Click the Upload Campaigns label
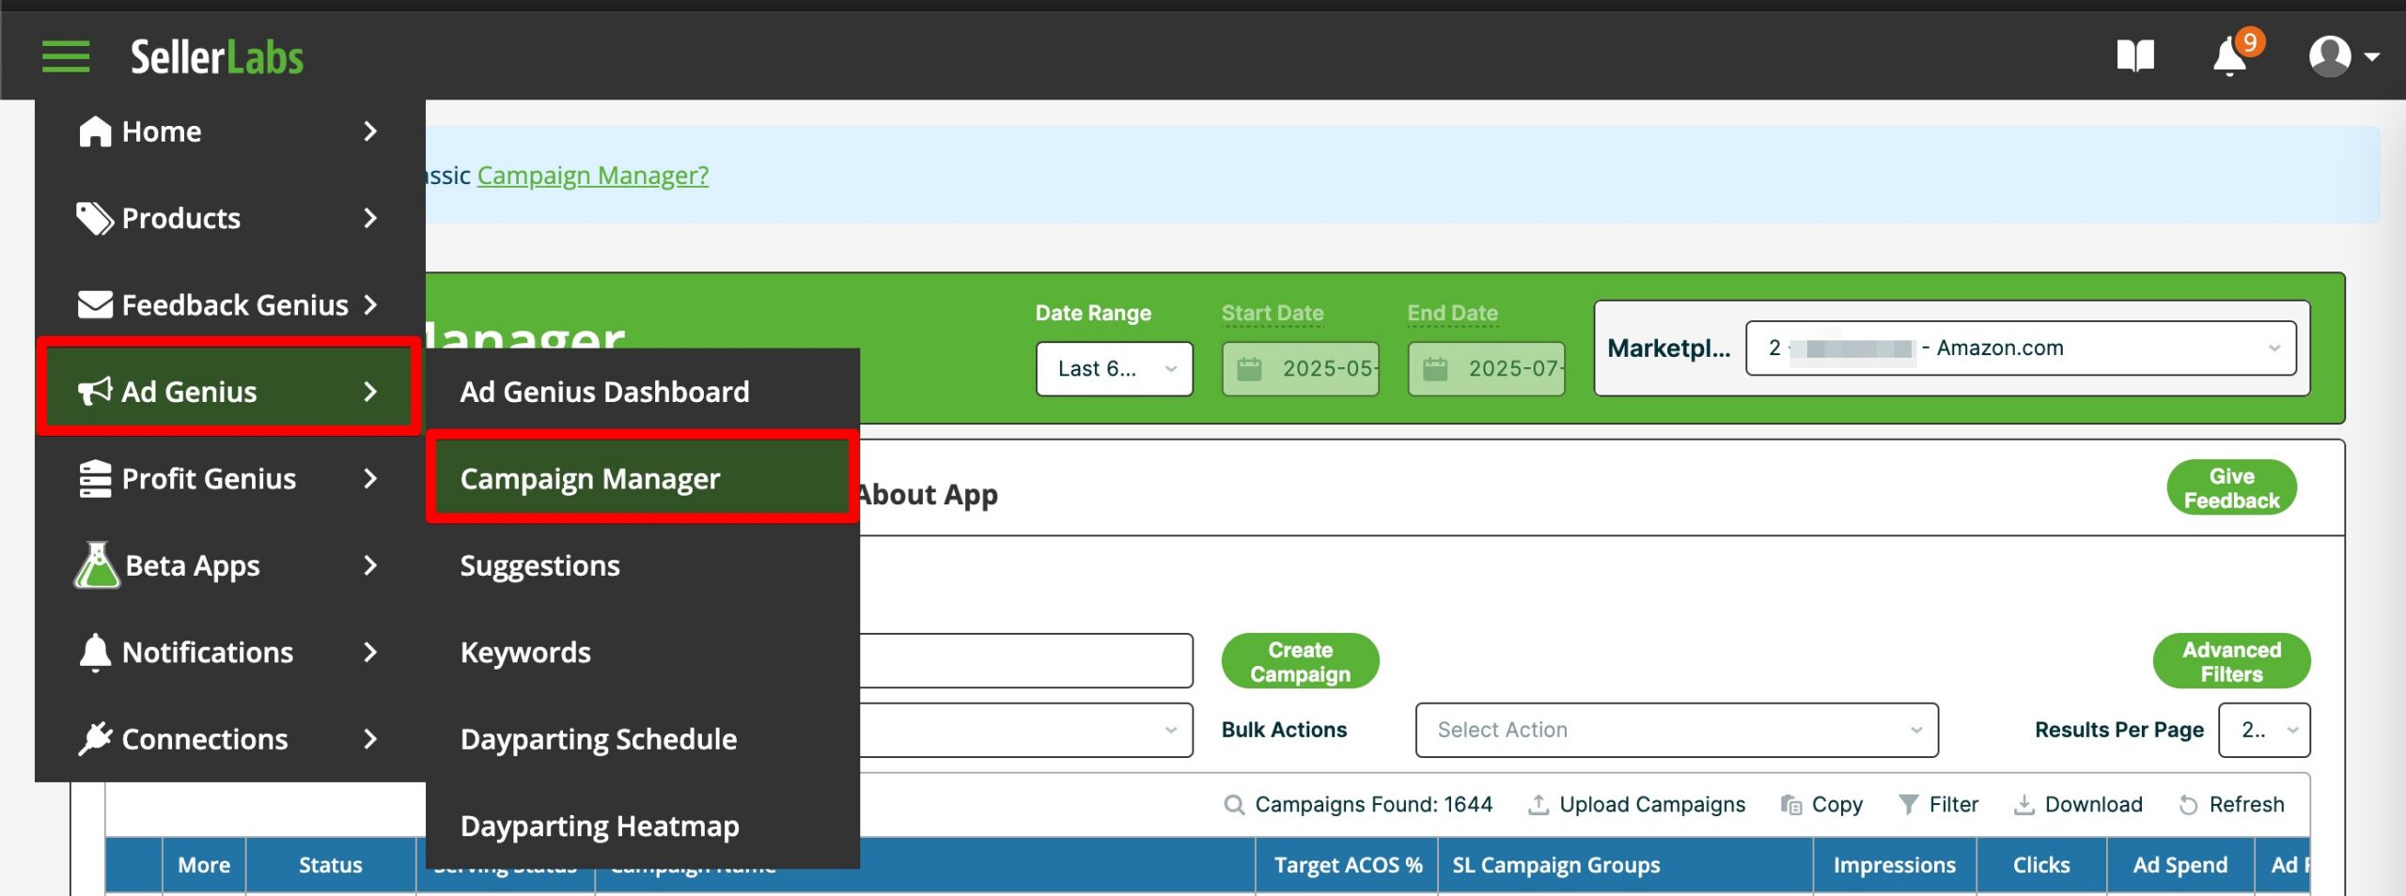 1652,805
